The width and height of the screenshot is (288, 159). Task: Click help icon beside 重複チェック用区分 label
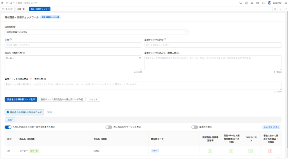(165, 39)
